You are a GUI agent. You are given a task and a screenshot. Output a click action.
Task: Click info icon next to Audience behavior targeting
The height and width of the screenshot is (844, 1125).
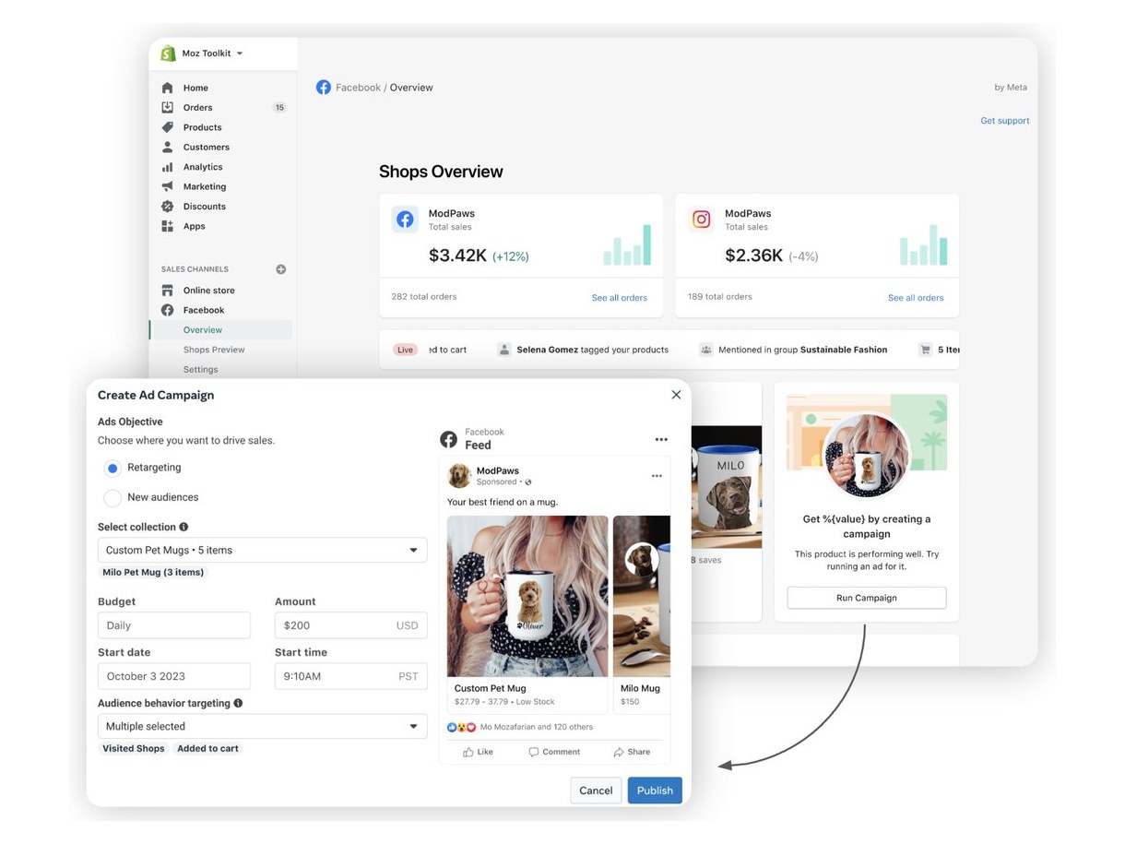238,703
